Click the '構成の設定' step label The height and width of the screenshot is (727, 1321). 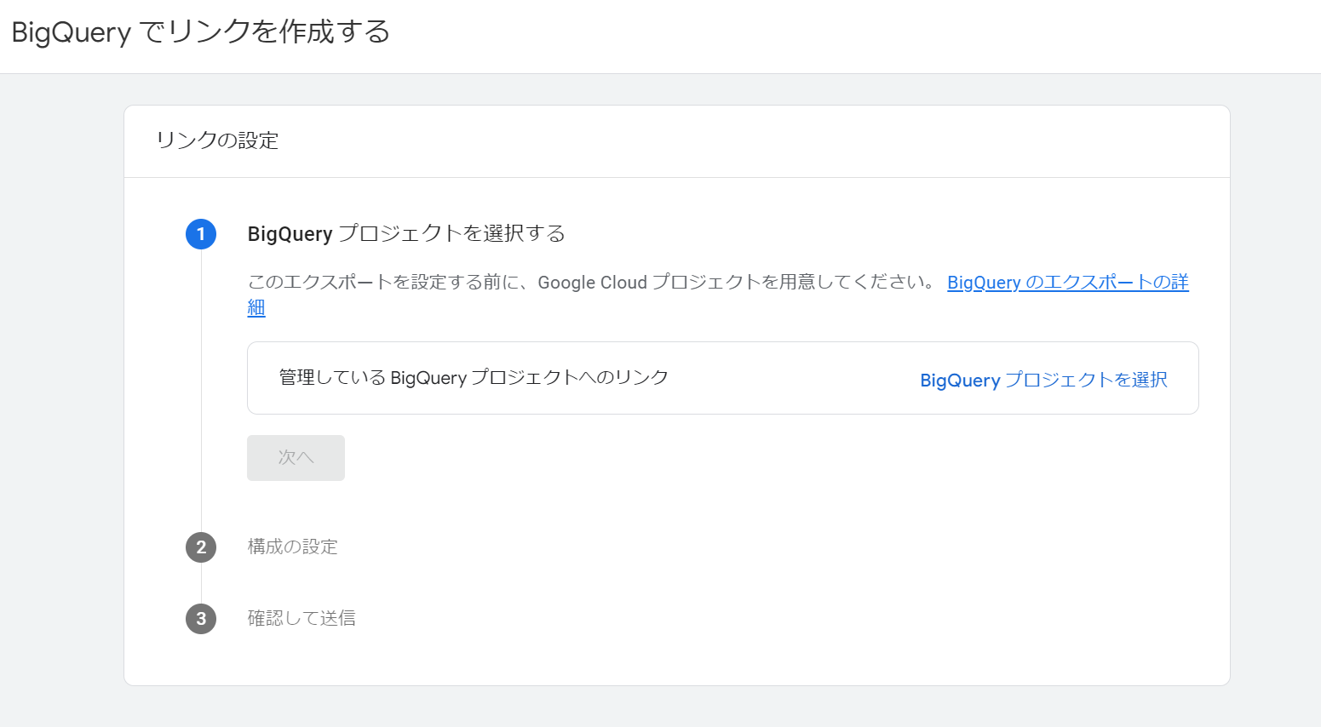point(292,547)
